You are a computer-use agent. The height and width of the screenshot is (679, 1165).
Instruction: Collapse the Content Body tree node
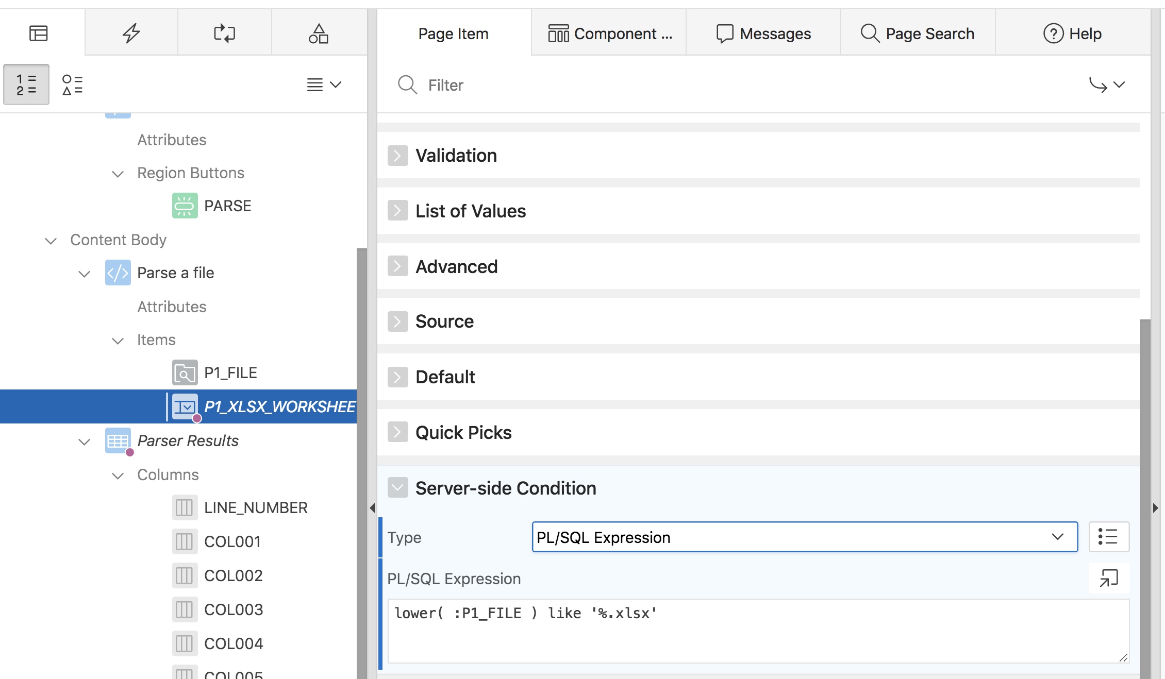click(51, 240)
